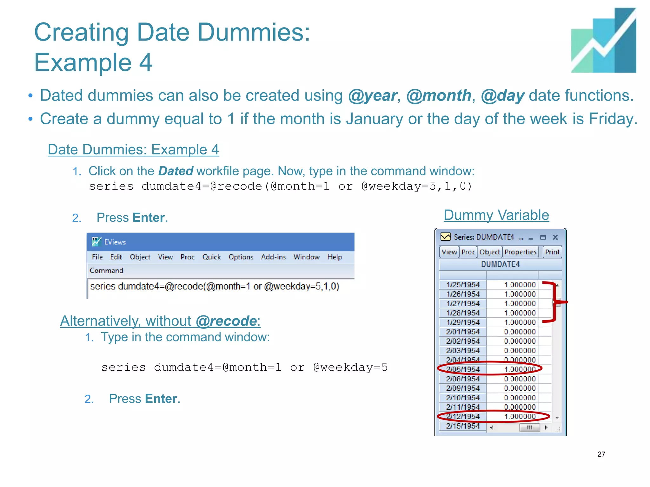
Task: Open the File menu in EViews
Action: (x=97, y=257)
